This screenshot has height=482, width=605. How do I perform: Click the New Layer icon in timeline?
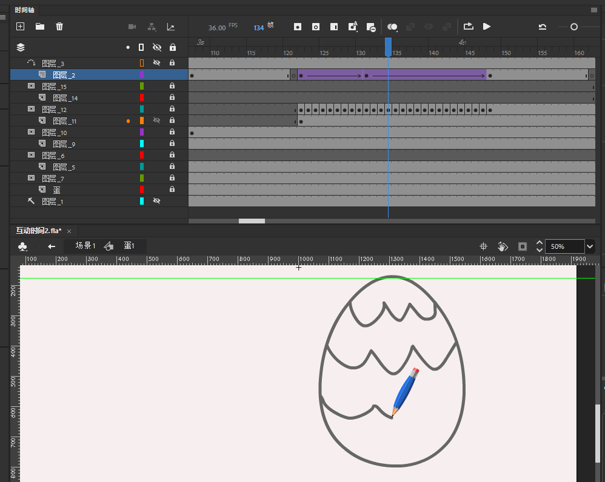[20, 26]
